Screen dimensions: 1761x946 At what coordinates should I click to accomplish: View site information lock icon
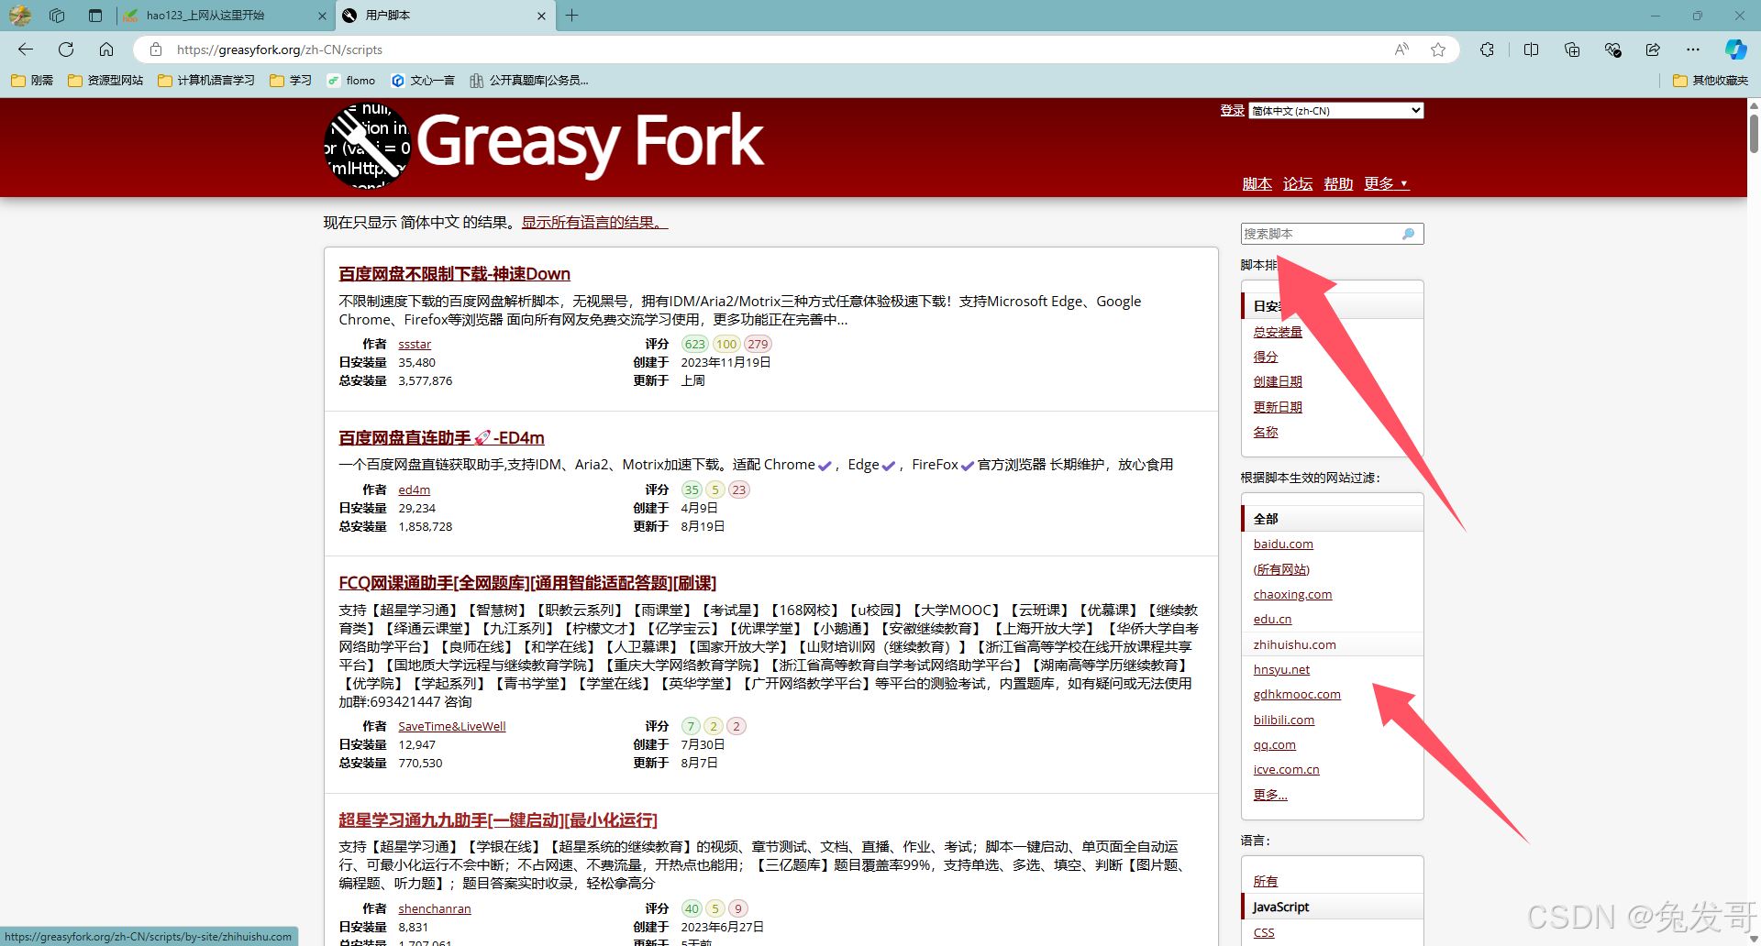[x=156, y=49]
